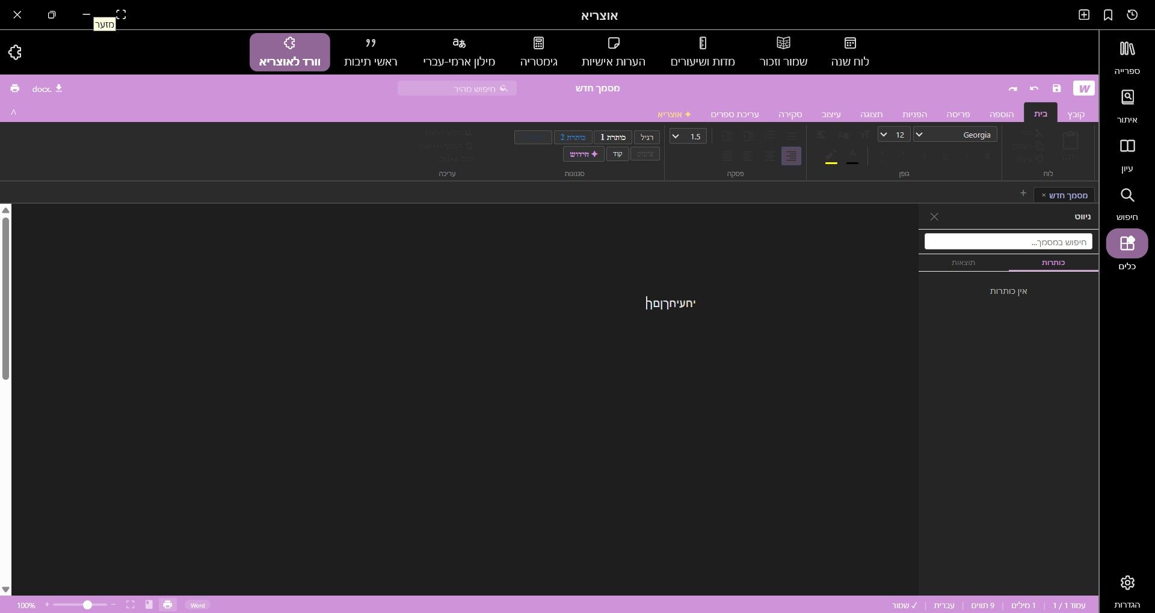Screen dimensions: 1155x613
Task: Open the ראשי תיבות abbreviations tool
Action: pos(371,52)
